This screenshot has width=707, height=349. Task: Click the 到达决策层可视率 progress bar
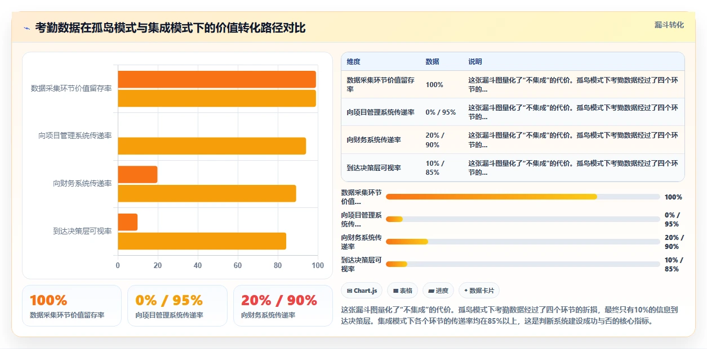point(523,264)
